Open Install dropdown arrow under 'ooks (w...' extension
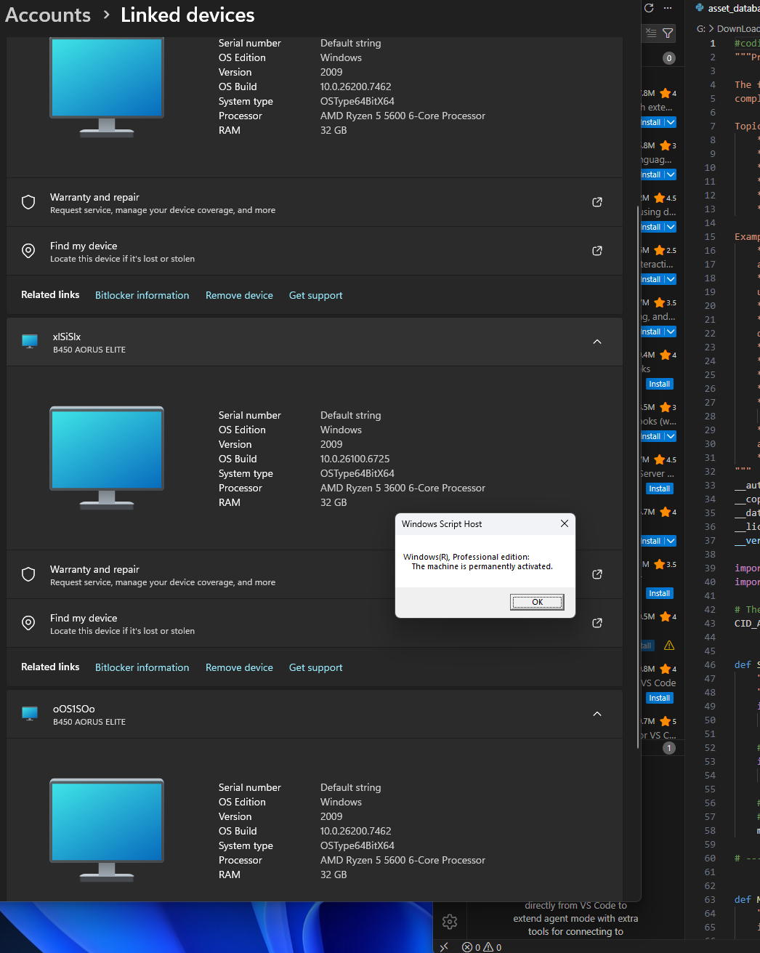760x953 pixels. (x=671, y=436)
